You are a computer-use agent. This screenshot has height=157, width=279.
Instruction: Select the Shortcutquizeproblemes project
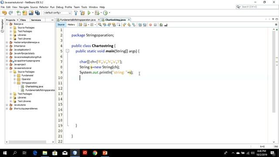pyautogui.click(x=26, y=109)
